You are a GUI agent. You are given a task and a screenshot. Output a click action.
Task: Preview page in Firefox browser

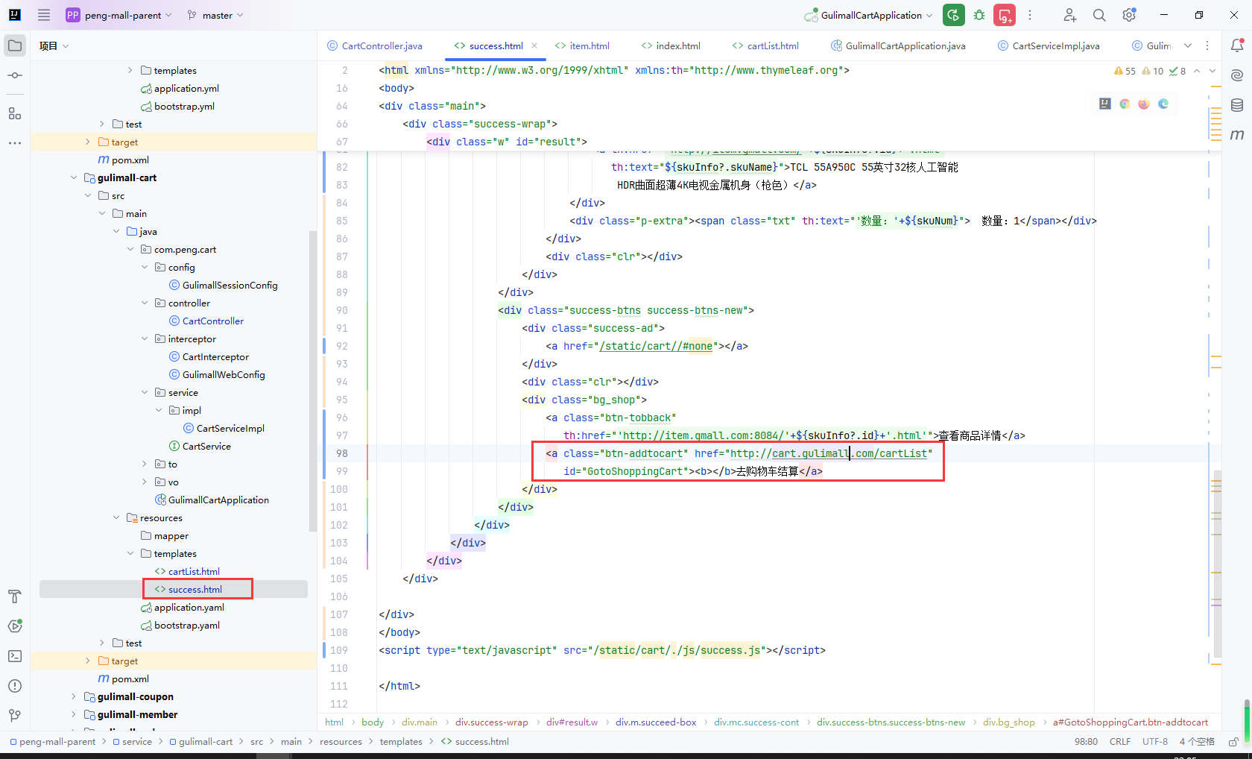(x=1144, y=104)
